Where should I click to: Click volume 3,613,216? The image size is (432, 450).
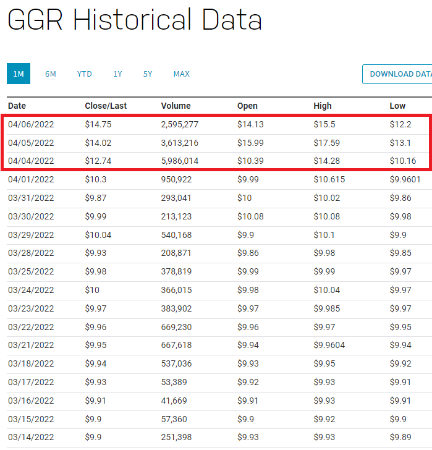(180, 143)
